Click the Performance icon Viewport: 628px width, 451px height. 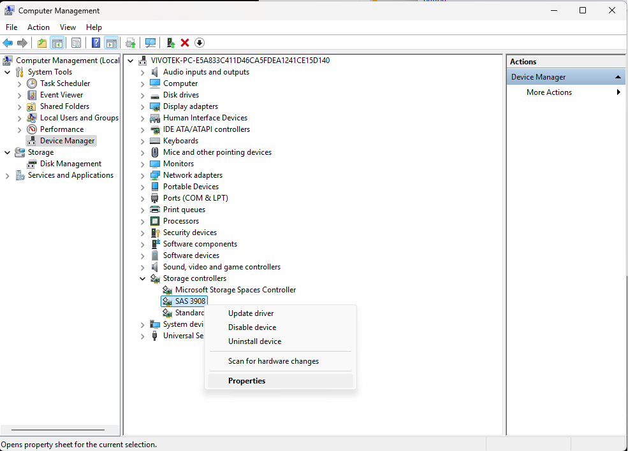pos(32,129)
